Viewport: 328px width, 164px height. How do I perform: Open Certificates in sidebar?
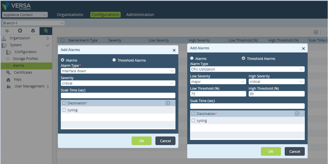[23, 72]
